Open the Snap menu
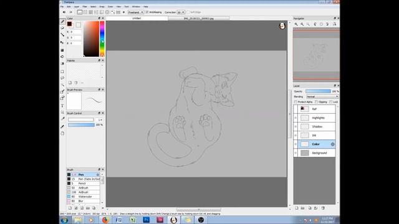 pos(102,7)
